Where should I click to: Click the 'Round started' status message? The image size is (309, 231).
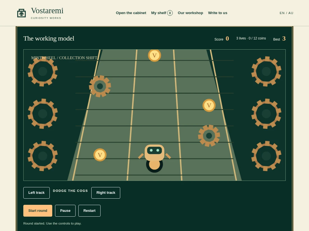[52, 223]
